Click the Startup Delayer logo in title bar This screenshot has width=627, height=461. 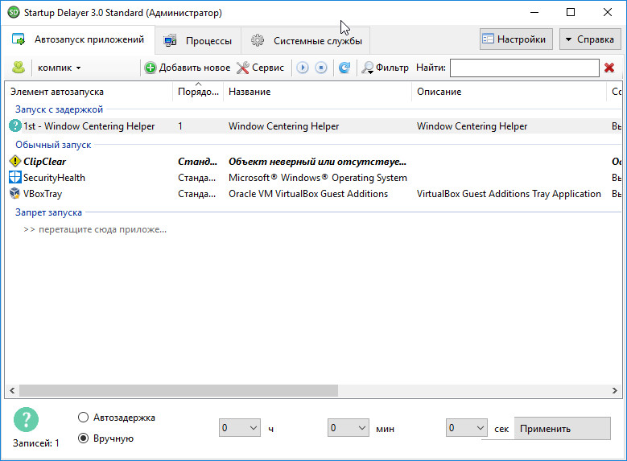coord(14,12)
